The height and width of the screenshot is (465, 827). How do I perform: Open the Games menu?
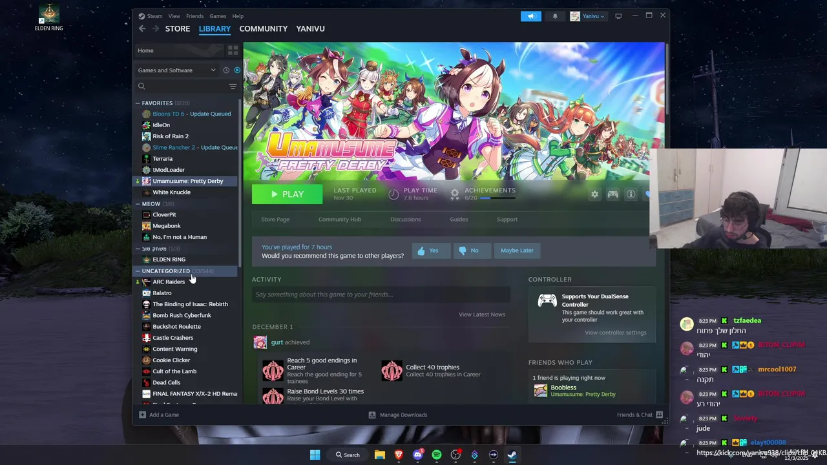(x=218, y=16)
